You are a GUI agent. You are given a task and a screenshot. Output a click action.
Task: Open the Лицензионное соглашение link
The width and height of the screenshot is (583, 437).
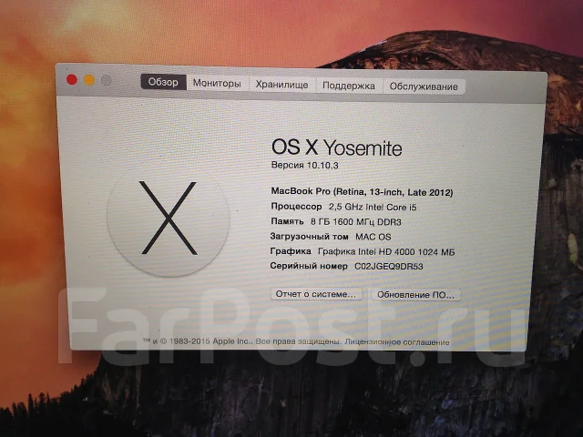point(397,342)
